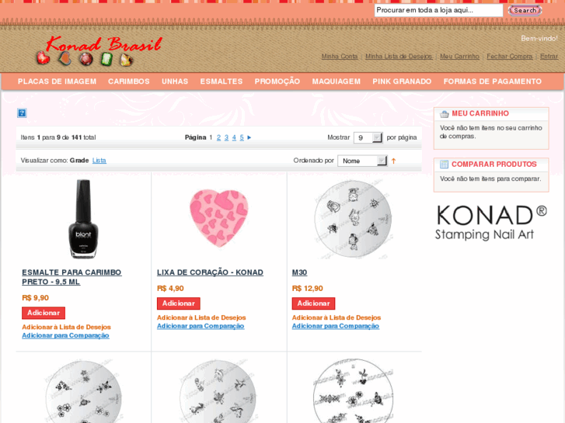Click the Konad Brasil logo
565x423 pixels.
pos(99,50)
